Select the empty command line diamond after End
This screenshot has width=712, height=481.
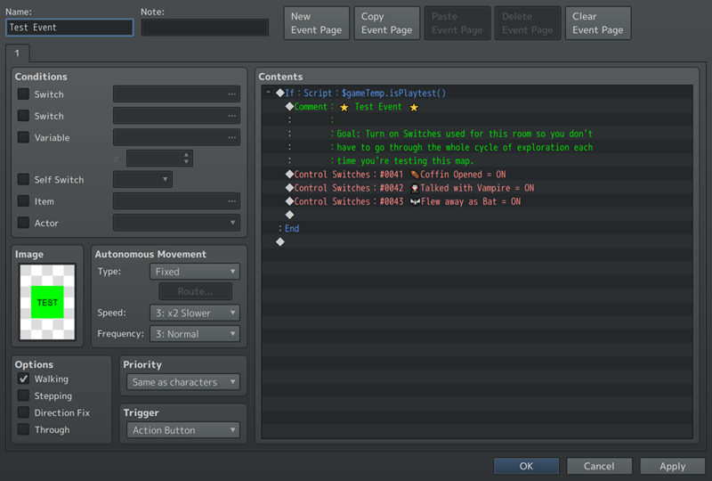279,241
